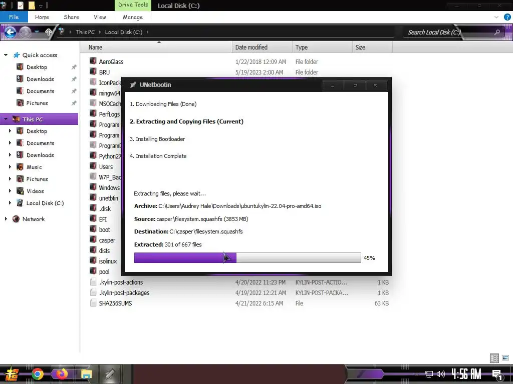Launch Firefox from the taskbar
The image size is (513, 384).
(x=62, y=374)
